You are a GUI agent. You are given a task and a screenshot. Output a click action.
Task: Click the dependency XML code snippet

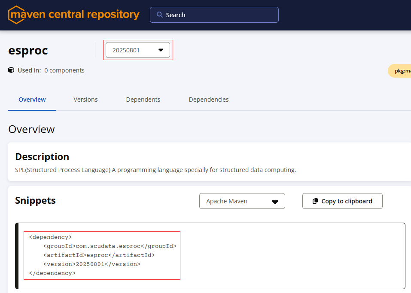pyautogui.click(x=102, y=255)
